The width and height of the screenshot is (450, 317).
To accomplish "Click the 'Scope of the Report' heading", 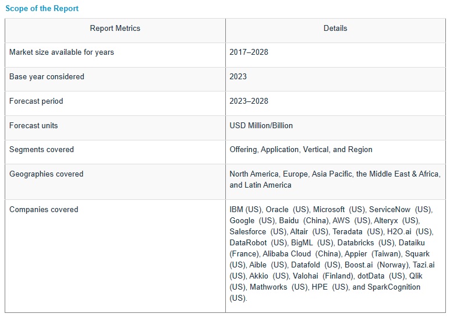I will tap(42, 9).
